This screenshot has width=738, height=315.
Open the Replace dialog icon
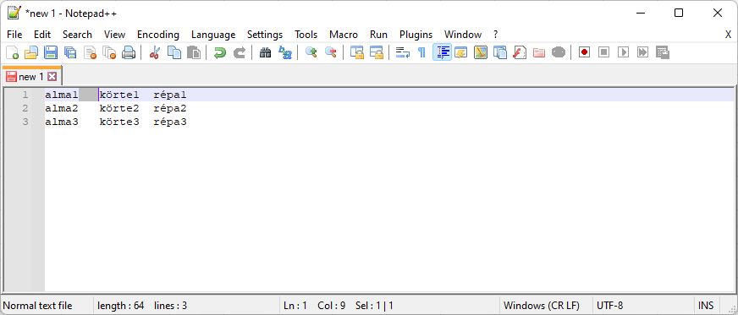click(284, 52)
